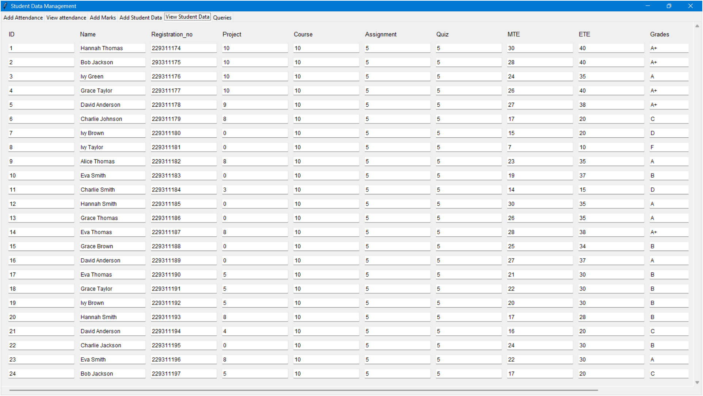The width and height of the screenshot is (703, 396).
Task: Click the horizontal scrollbar at bottom
Action: click(x=303, y=390)
